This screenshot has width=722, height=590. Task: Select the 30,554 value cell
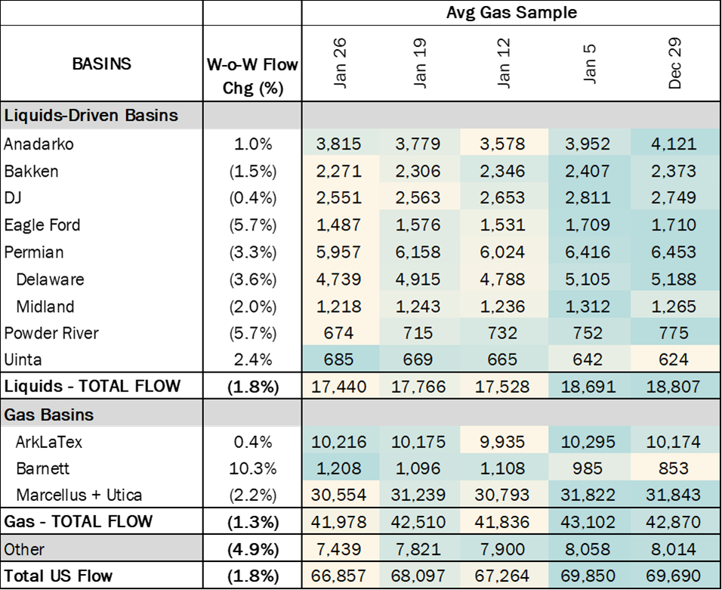(x=338, y=496)
